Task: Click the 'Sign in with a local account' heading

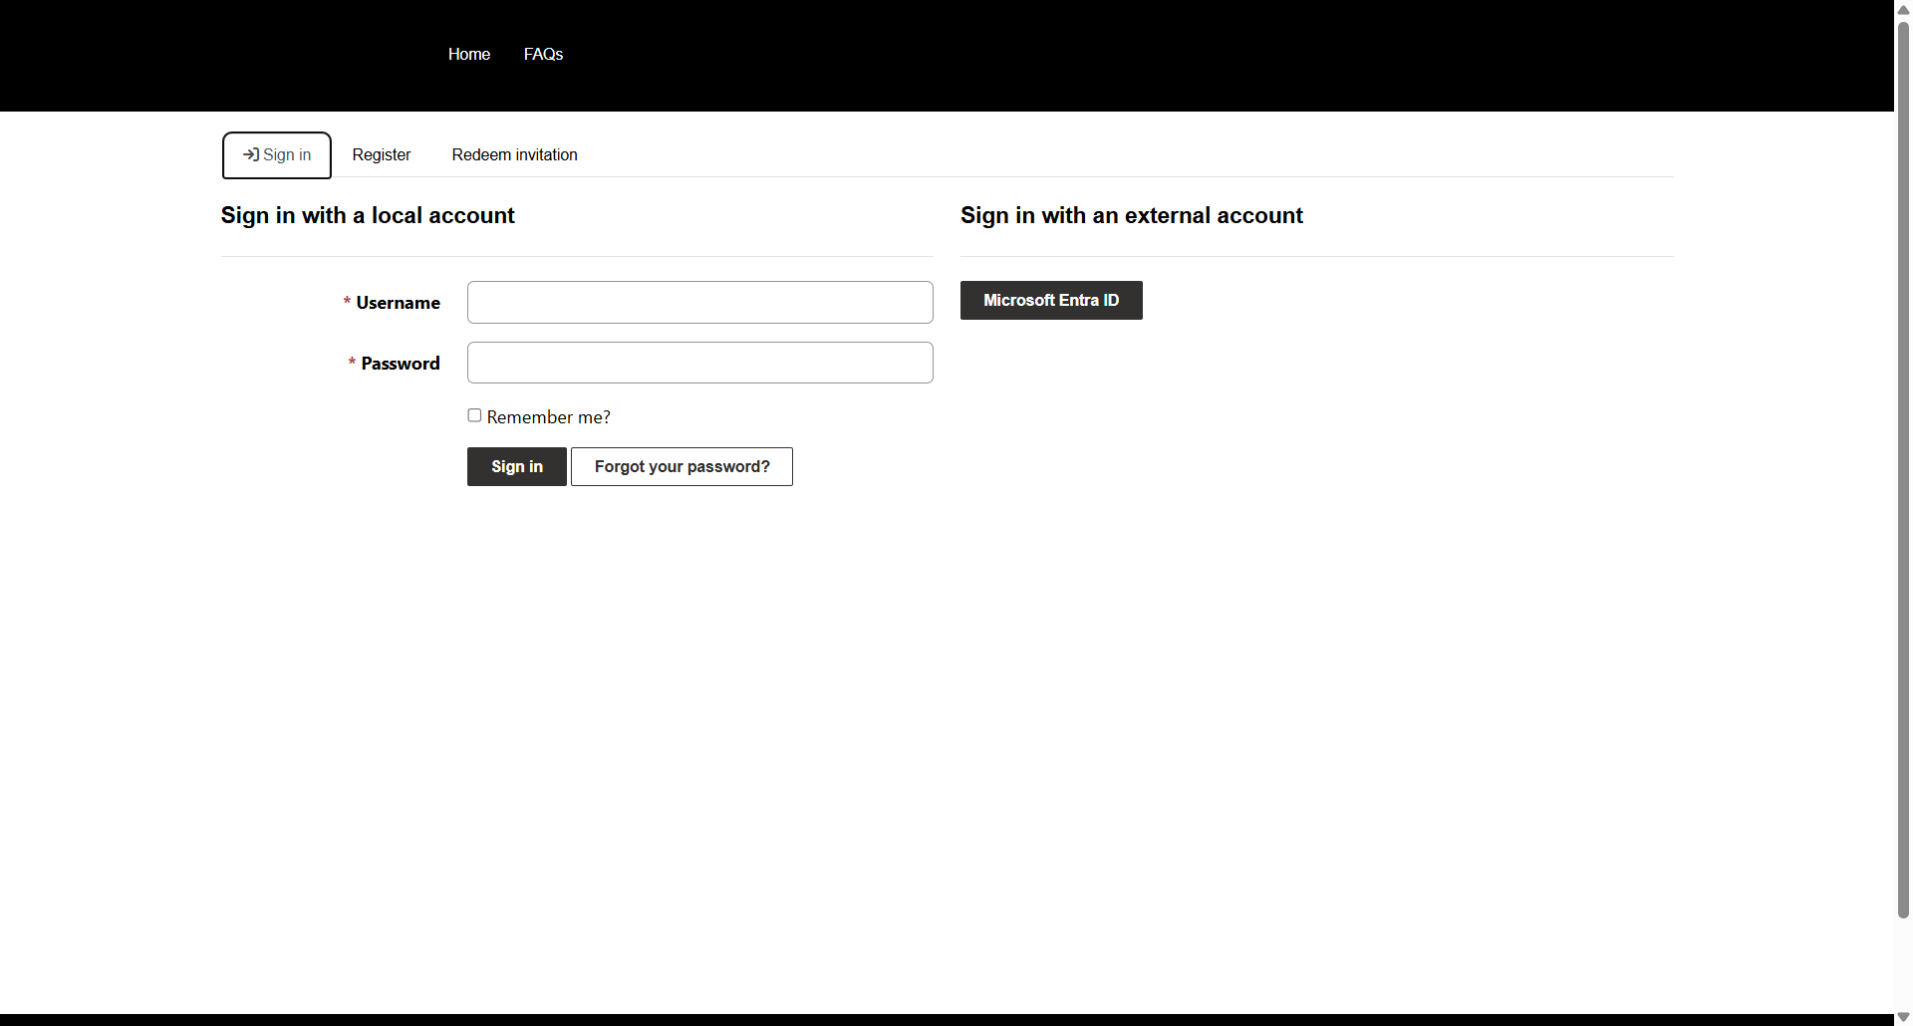Action: [x=368, y=215]
